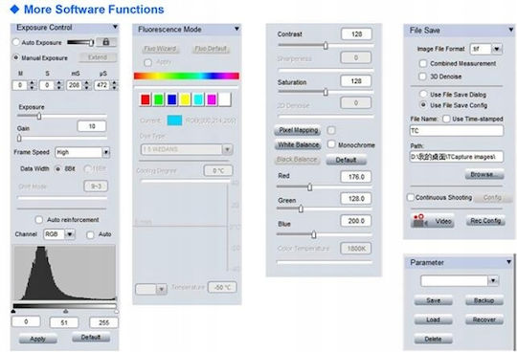Click the Red balance slider handle
This screenshot has height=352, width=517.
coord(309,187)
